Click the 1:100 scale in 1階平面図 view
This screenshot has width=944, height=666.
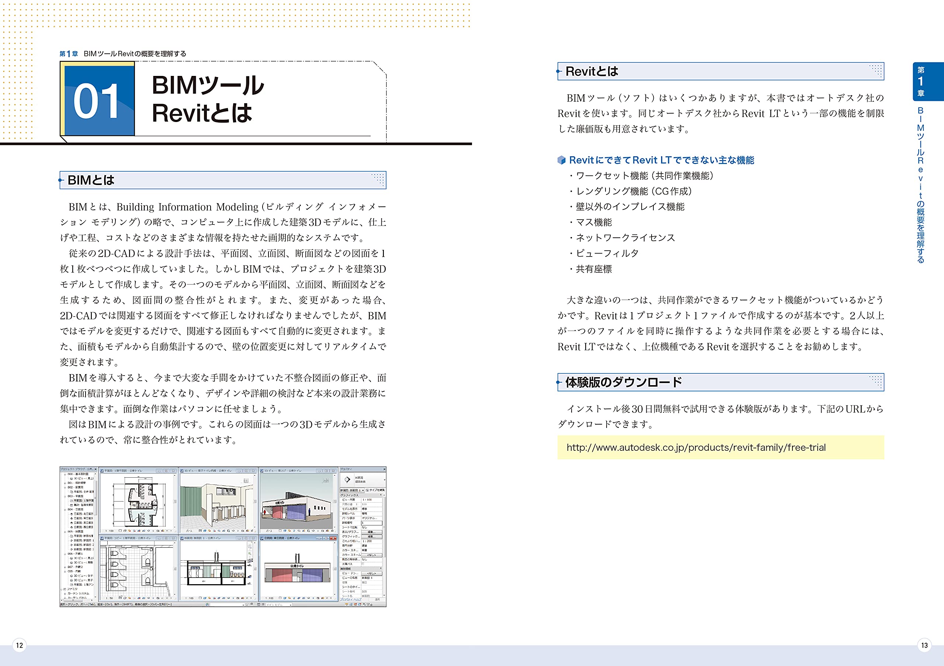[x=110, y=531]
